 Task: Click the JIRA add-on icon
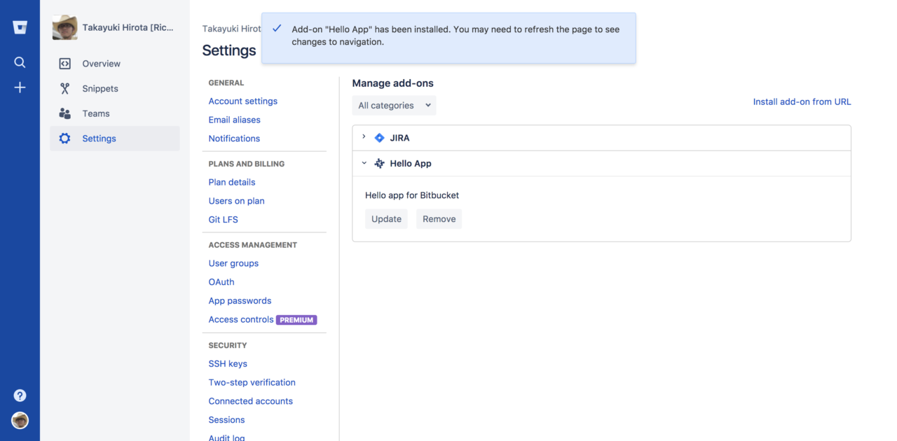[x=380, y=138]
